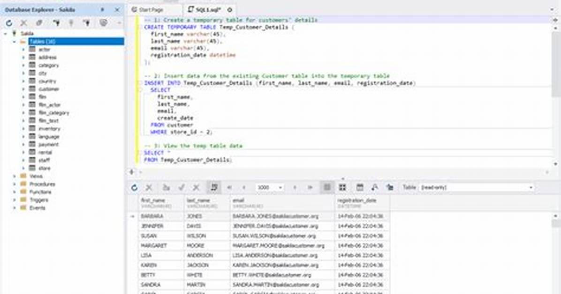Select the staff table

[x=44, y=160]
